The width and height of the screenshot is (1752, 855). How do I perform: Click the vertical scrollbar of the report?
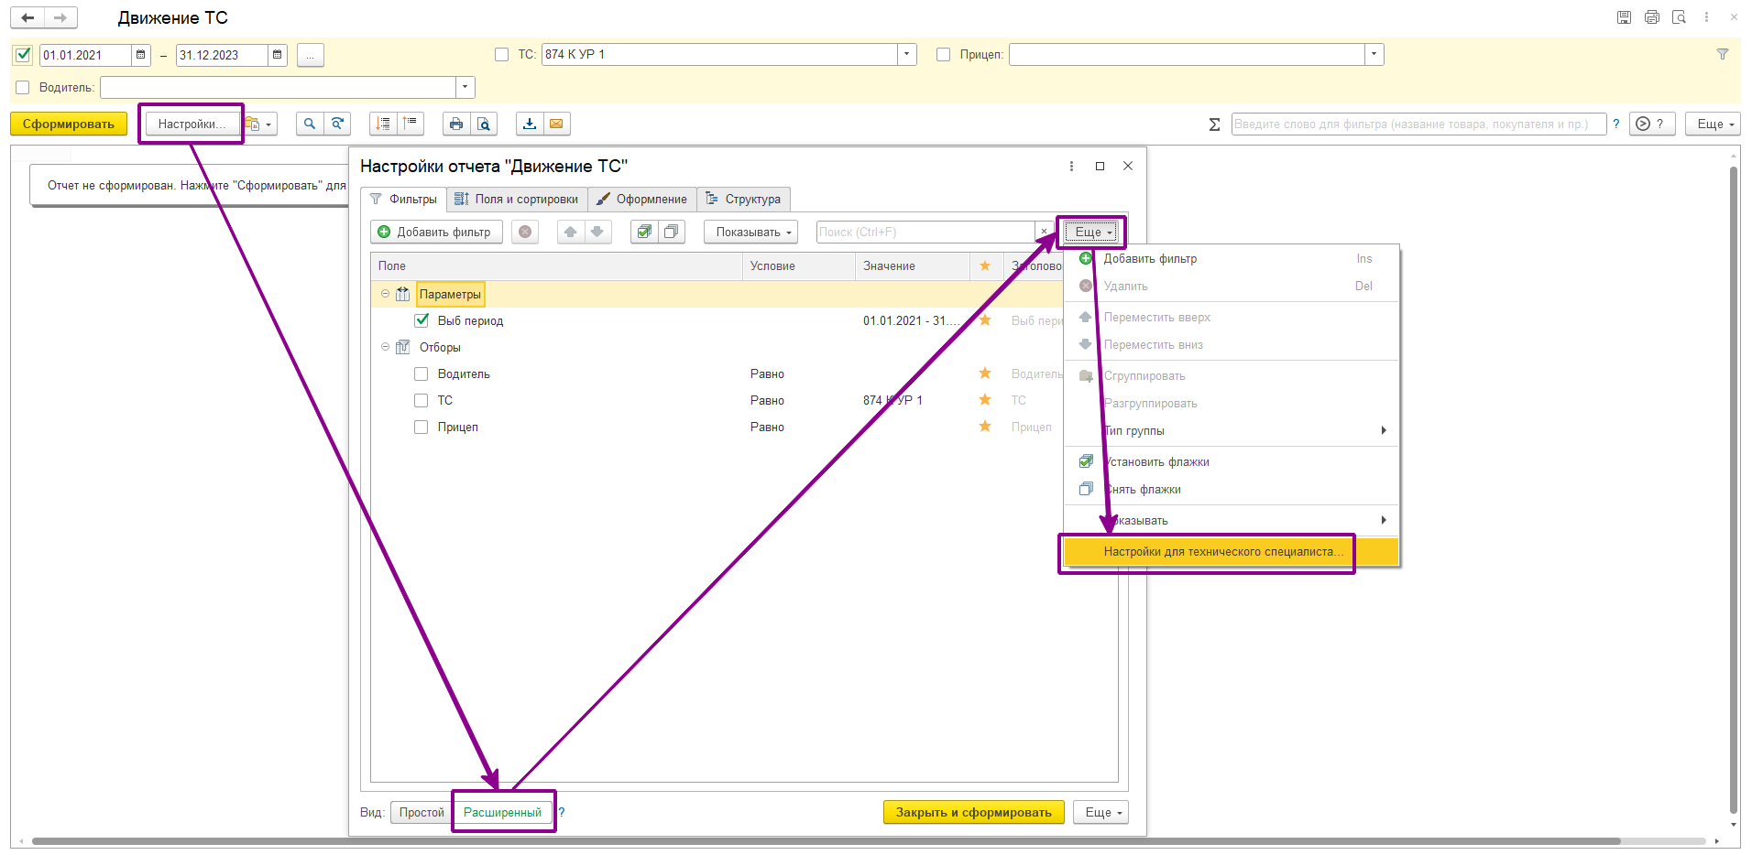[1734, 490]
